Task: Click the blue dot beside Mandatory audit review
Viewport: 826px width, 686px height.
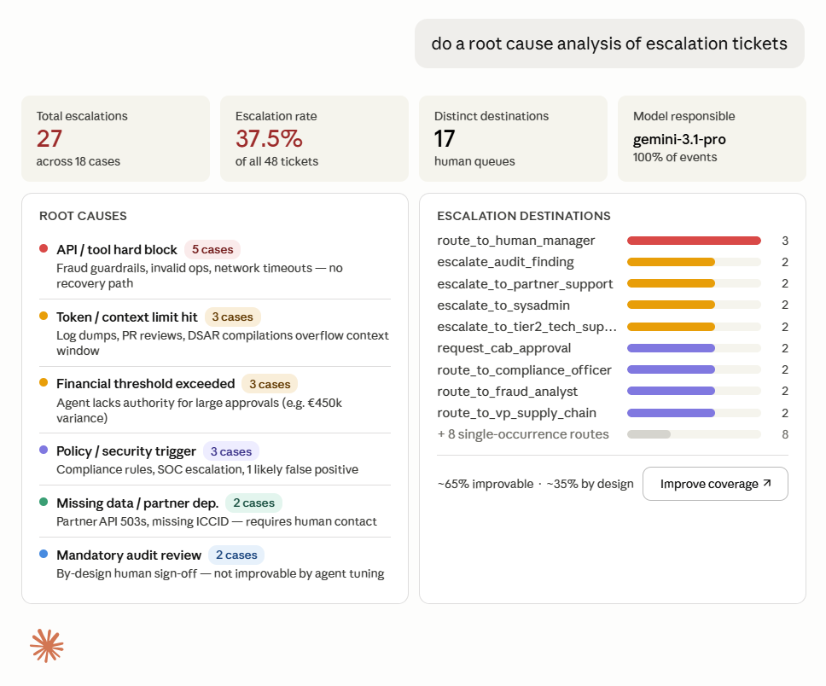Action: pos(44,555)
